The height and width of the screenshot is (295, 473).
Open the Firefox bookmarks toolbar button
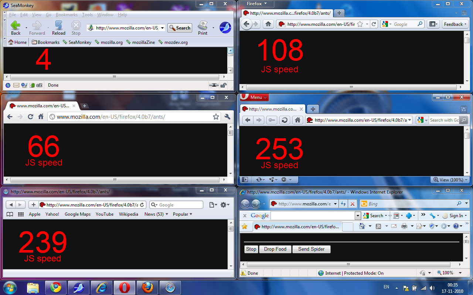433,24
